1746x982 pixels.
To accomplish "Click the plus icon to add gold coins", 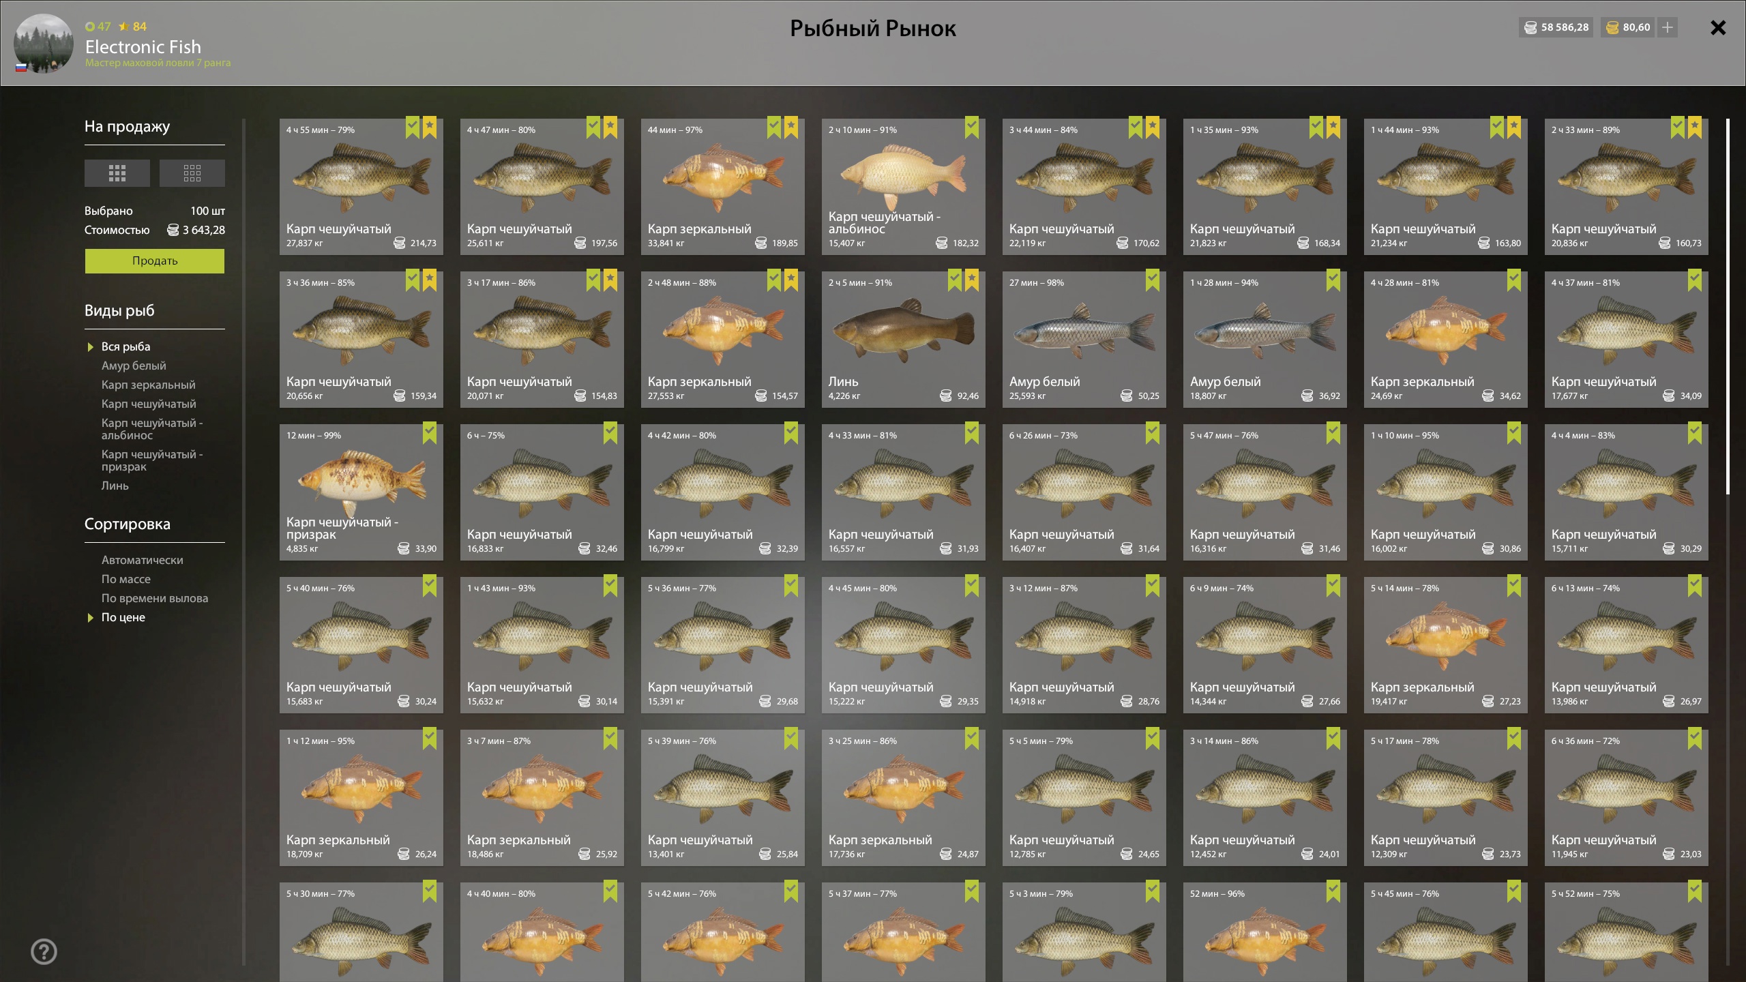I will [1668, 27].
